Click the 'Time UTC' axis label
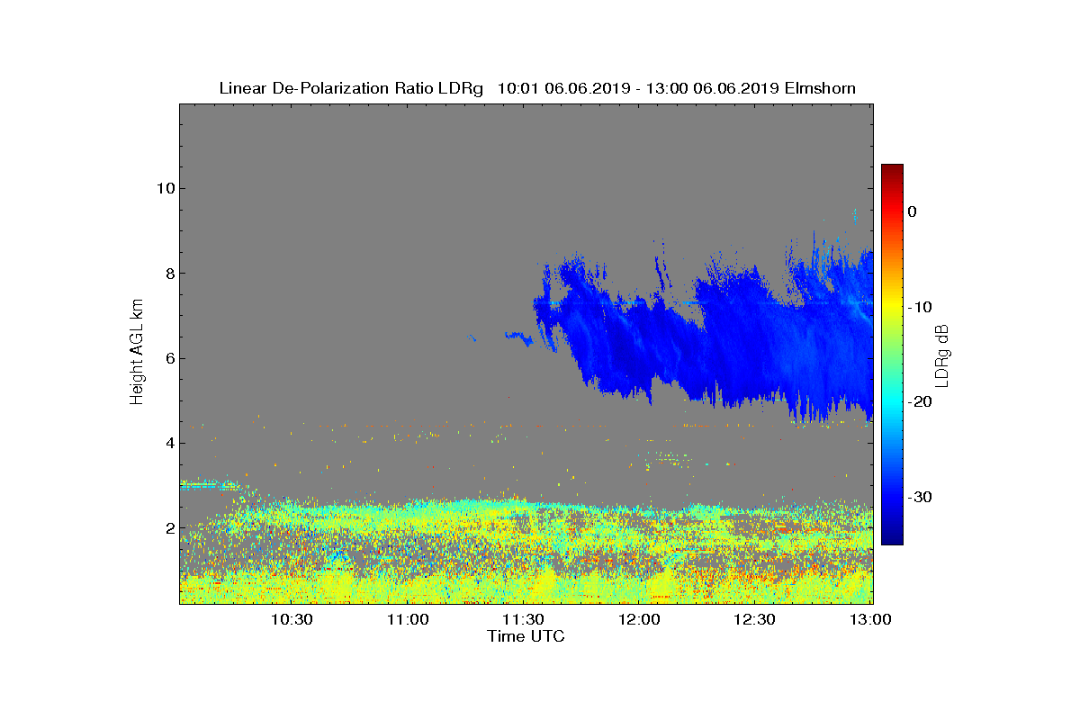This screenshot has width=1080, height=720. click(526, 636)
